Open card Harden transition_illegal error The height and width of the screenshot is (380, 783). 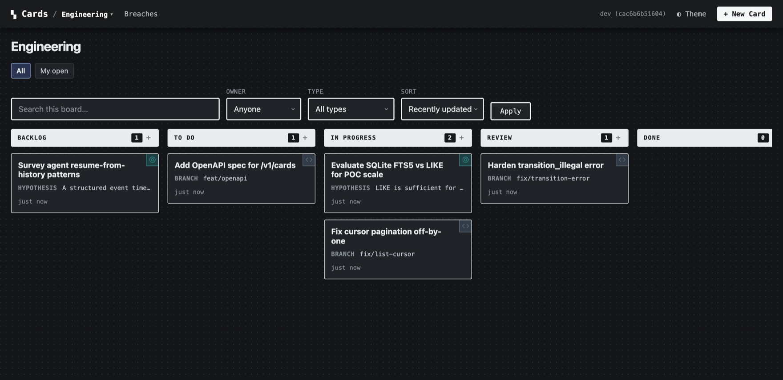point(554,179)
